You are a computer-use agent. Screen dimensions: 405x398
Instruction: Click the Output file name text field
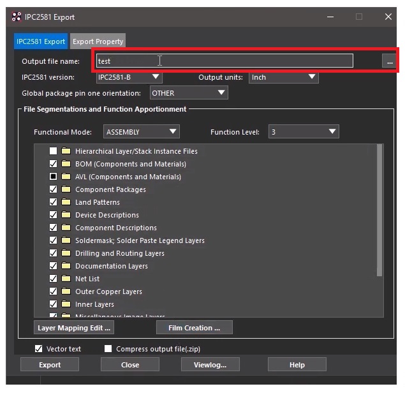(225, 61)
